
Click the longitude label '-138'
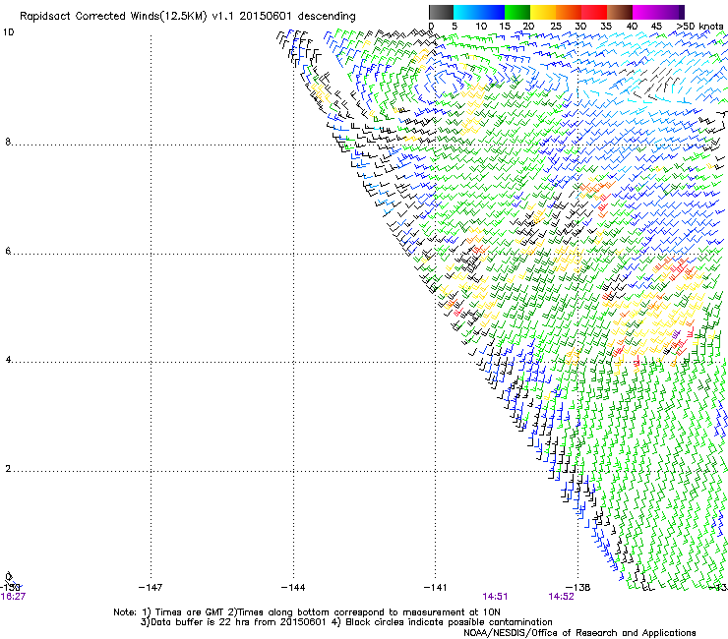click(577, 588)
